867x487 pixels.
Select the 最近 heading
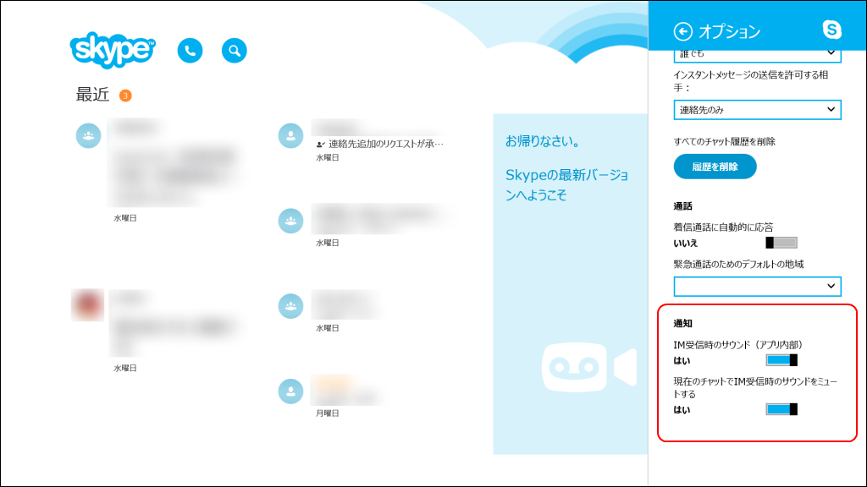[x=91, y=95]
